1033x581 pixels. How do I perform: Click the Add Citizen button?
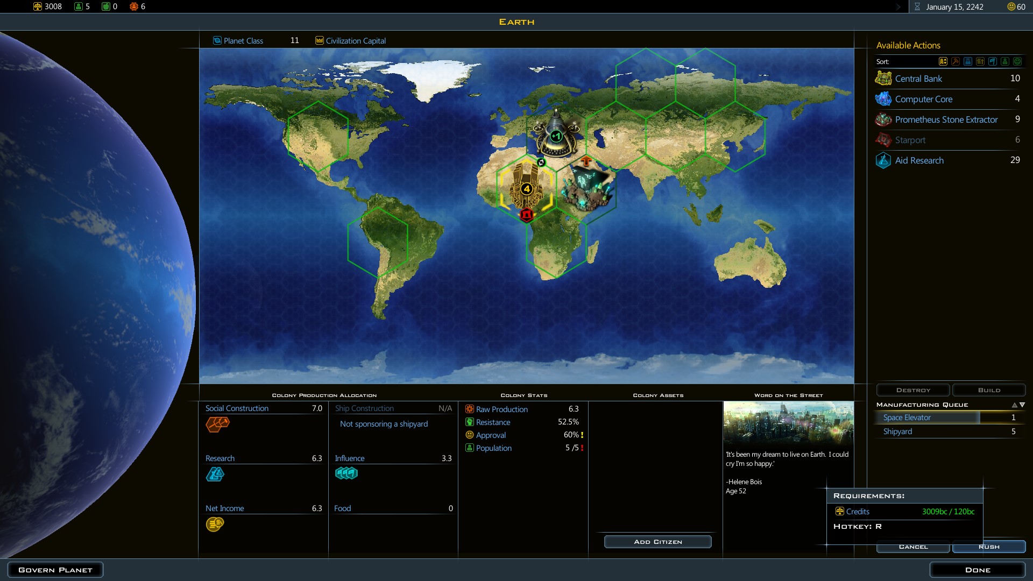coord(657,542)
